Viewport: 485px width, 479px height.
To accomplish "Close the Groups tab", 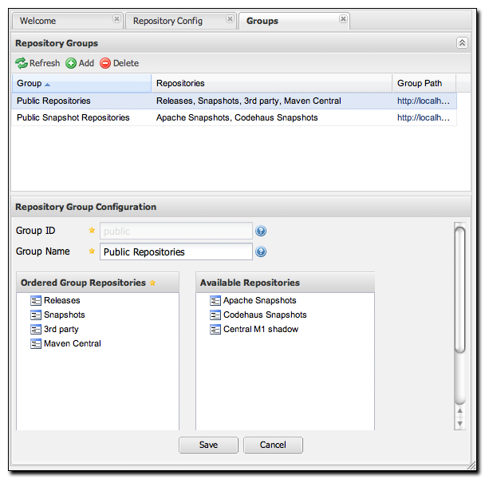I will coord(343,19).
